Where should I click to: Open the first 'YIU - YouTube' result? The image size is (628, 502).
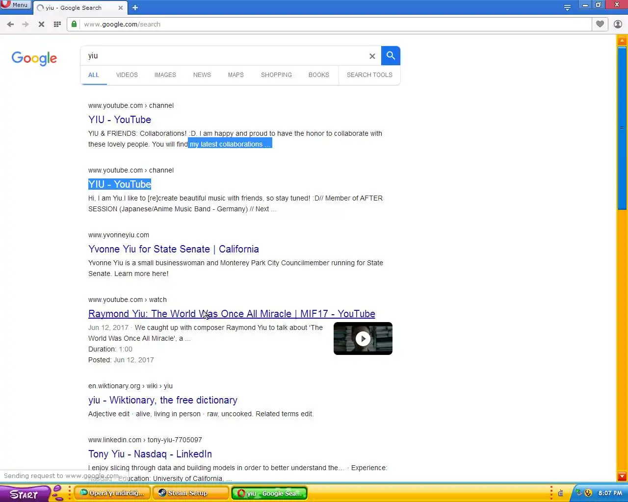120,120
